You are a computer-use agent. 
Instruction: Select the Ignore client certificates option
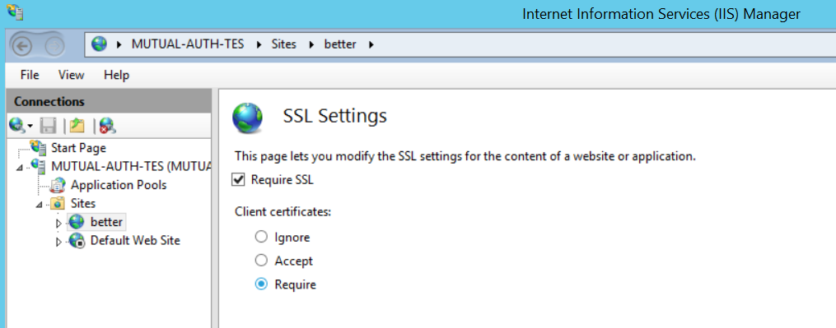coord(261,237)
